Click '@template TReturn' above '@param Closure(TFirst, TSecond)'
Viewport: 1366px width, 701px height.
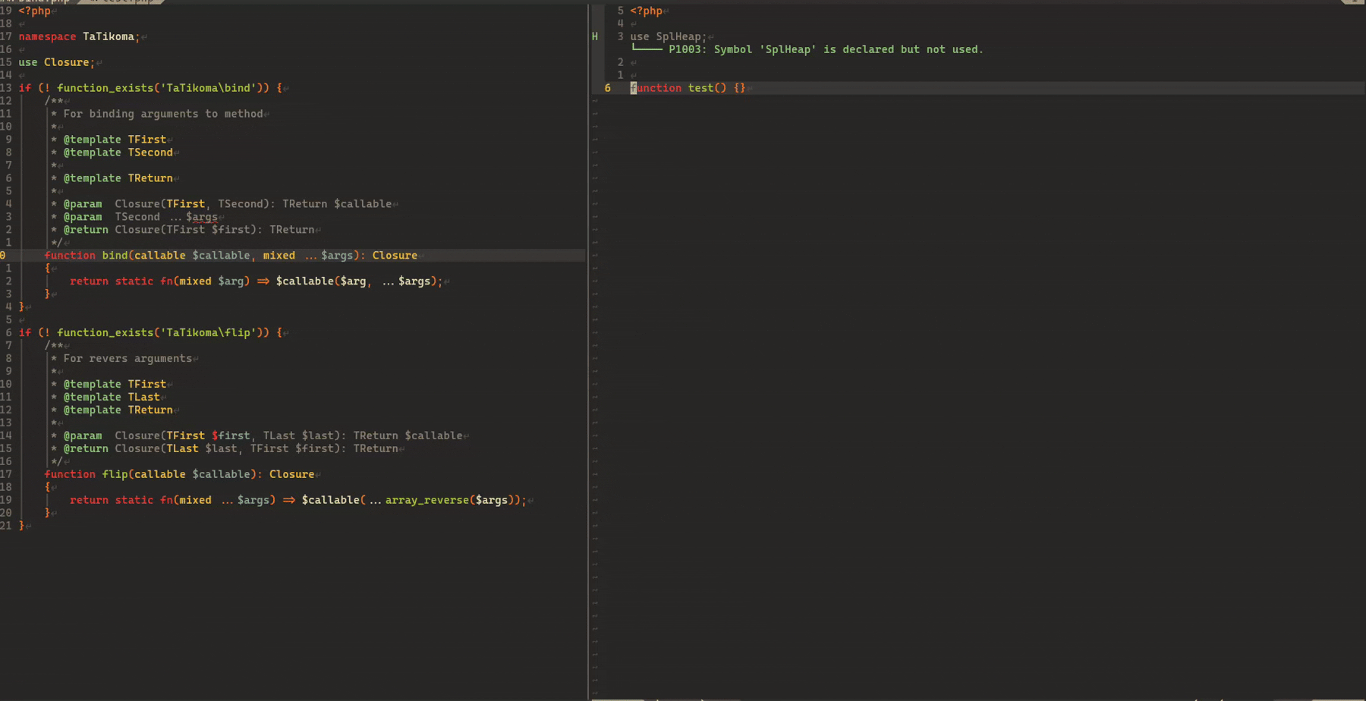pyautogui.click(x=118, y=178)
